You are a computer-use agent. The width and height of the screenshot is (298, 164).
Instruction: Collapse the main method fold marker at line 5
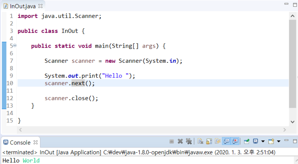point(15,46)
